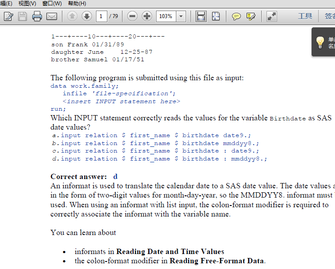Click the 'Correct answer:' label

[x=79, y=176]
